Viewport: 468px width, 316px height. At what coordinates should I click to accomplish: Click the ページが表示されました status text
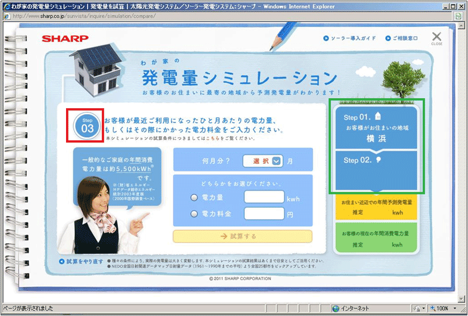tap(28, 308)
